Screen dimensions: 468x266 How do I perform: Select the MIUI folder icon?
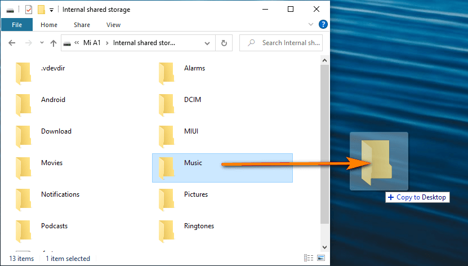pyautogui.click(x=166, y=137)
